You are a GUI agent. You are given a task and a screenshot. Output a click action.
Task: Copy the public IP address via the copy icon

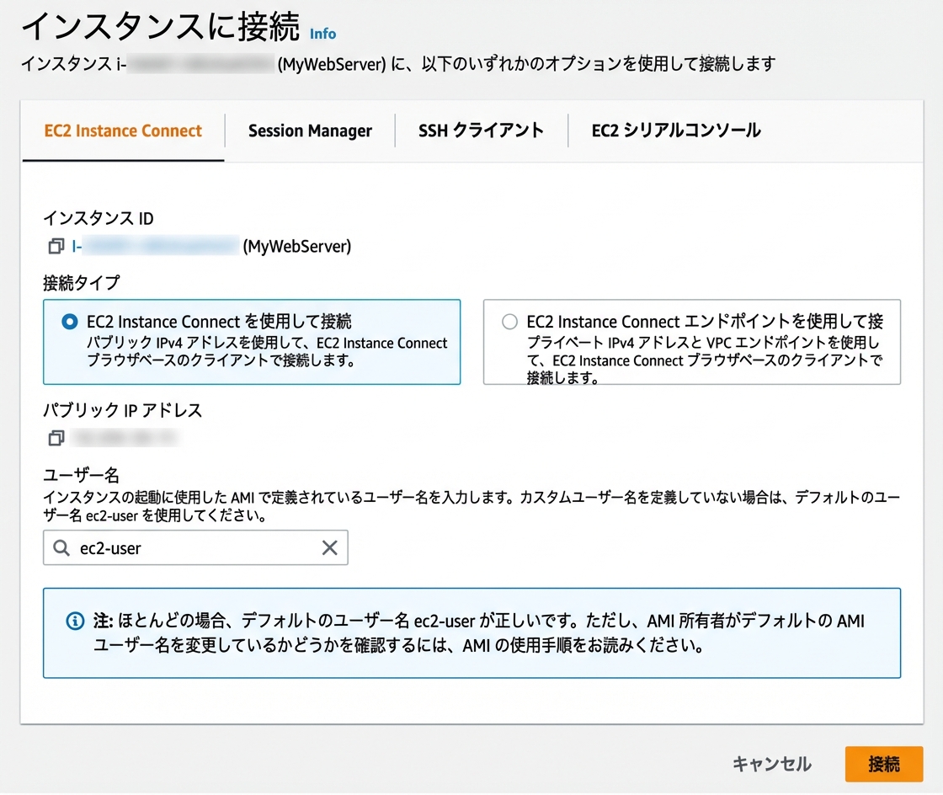(56, 437)
